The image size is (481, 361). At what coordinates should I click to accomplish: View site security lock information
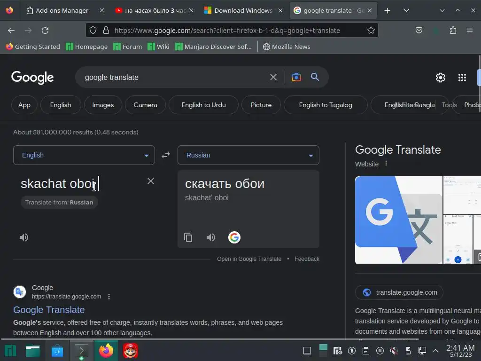(x=106, y=30)
